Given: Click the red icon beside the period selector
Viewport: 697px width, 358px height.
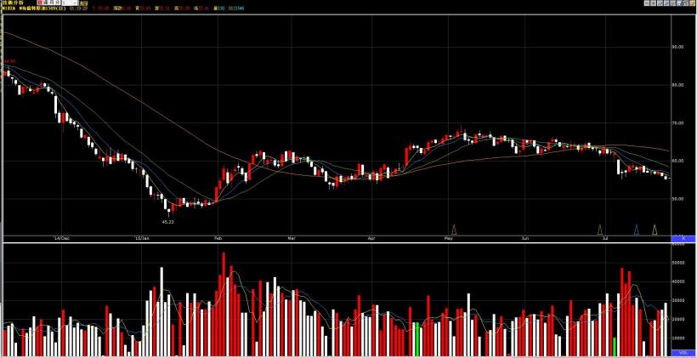Looking at the screenshot, I should point(41,3).
